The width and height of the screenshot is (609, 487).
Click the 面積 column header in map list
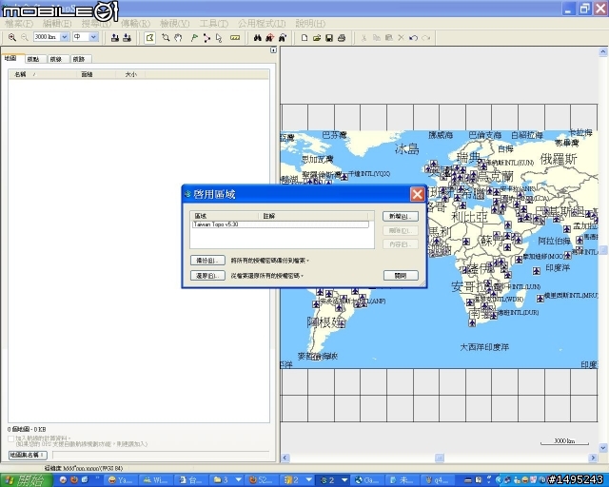[x=96, y=74]
